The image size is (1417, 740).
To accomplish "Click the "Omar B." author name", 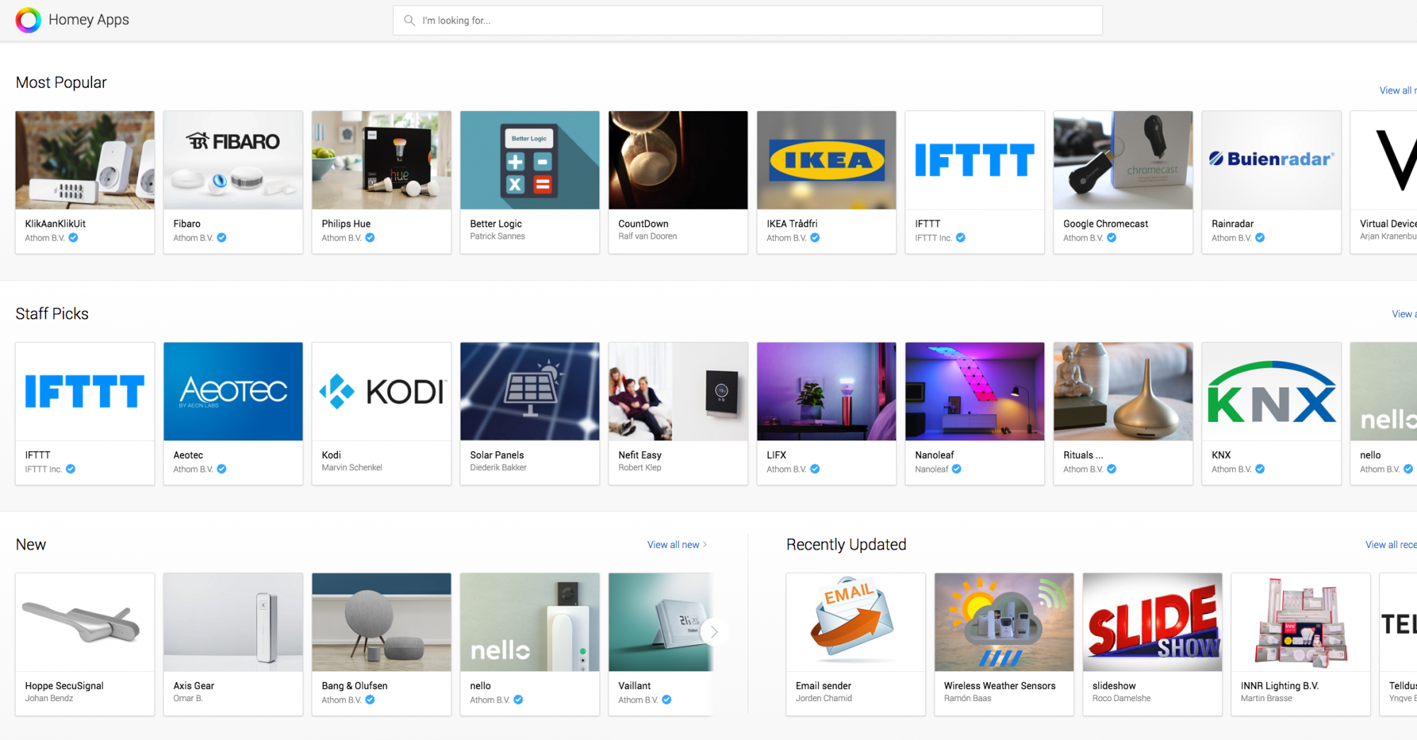I will point(188,698).
